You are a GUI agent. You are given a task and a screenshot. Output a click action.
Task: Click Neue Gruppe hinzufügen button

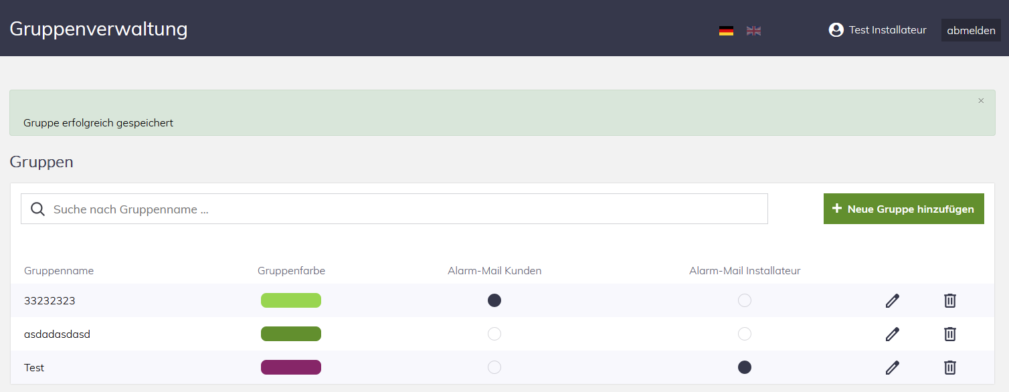tap(903, 209)
